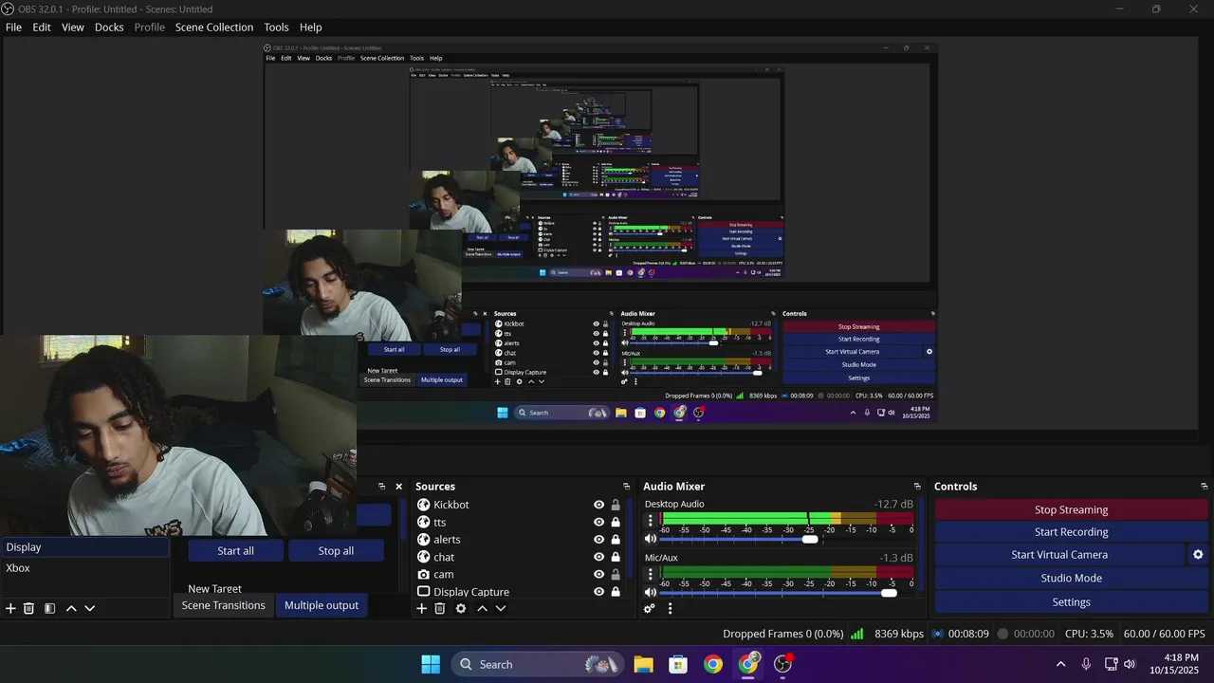Open the View menu

pyautogui.click(x=73, y=28)
